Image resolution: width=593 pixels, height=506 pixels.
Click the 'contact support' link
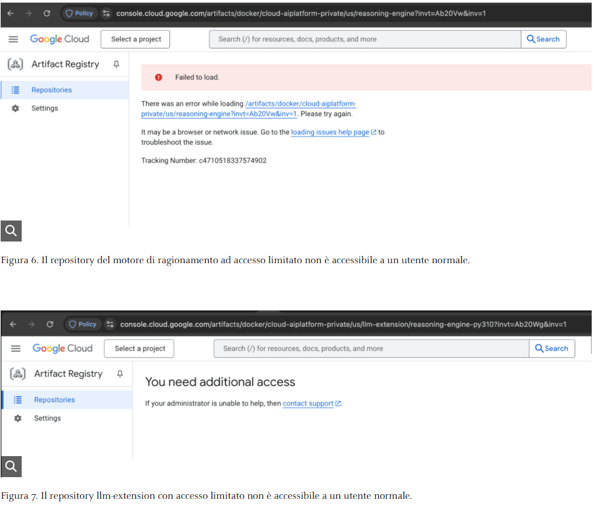click(308, 404)
